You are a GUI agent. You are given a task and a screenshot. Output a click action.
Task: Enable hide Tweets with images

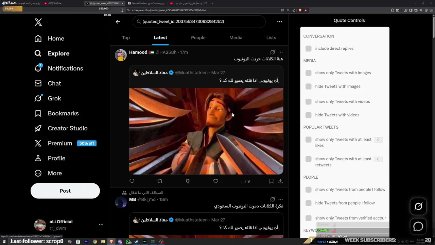click(308, 86)
